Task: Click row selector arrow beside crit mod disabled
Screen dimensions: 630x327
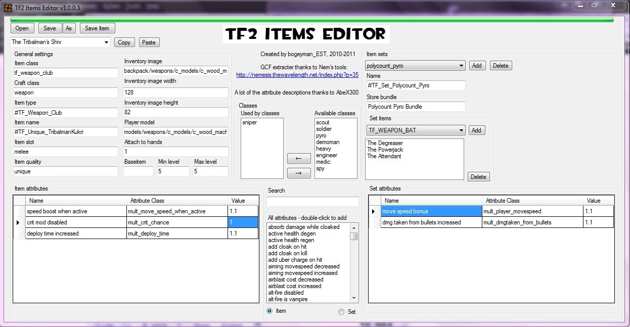Action: pyautogui.click(x=19, y=222)
